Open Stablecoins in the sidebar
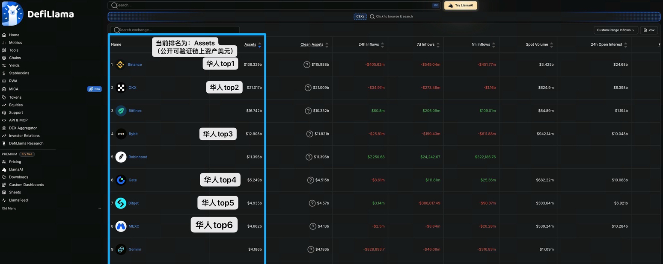663x264 pixels. point(19,73)
